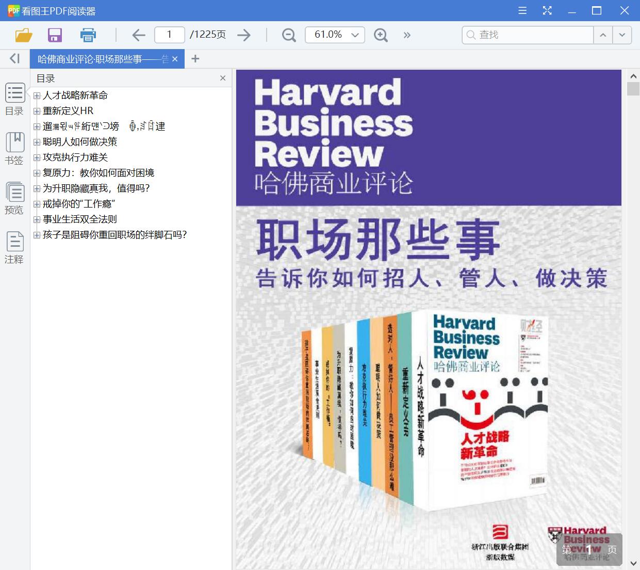Expand the 戒掉你的"工作瘾" tree node

coord(37,204)
